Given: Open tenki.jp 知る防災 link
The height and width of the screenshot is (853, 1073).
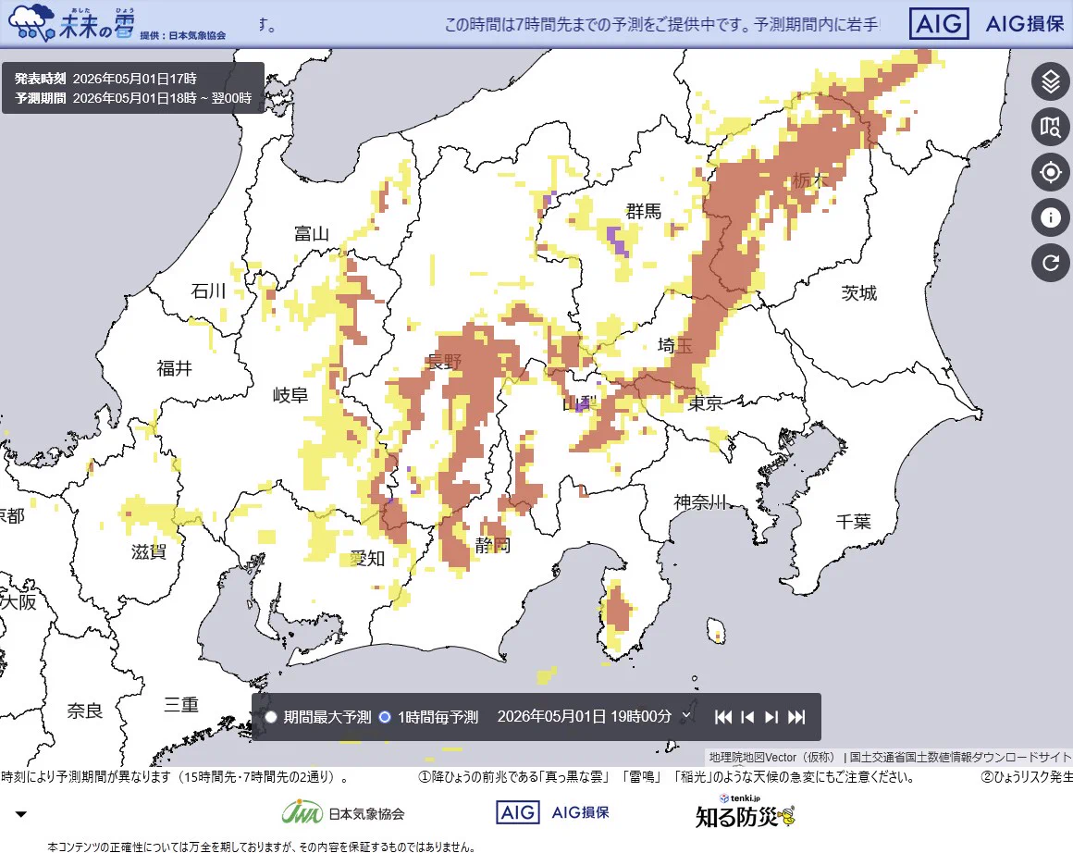Looking at the screenshot, I should click(746, 810).
